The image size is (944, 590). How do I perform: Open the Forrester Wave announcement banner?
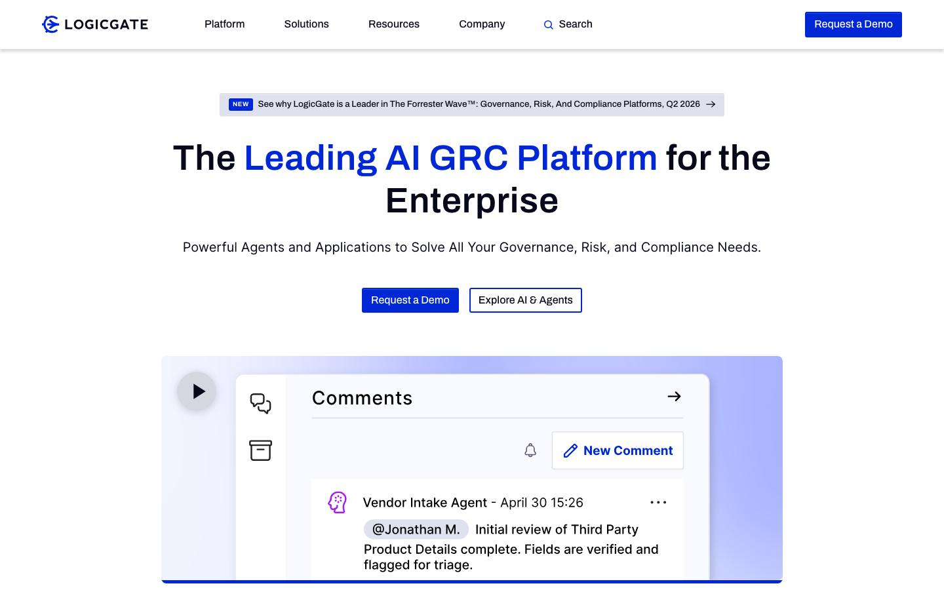472,104
